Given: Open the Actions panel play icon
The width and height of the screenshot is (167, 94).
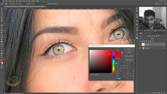Looking at the screenshot, I should coord(137,11).
